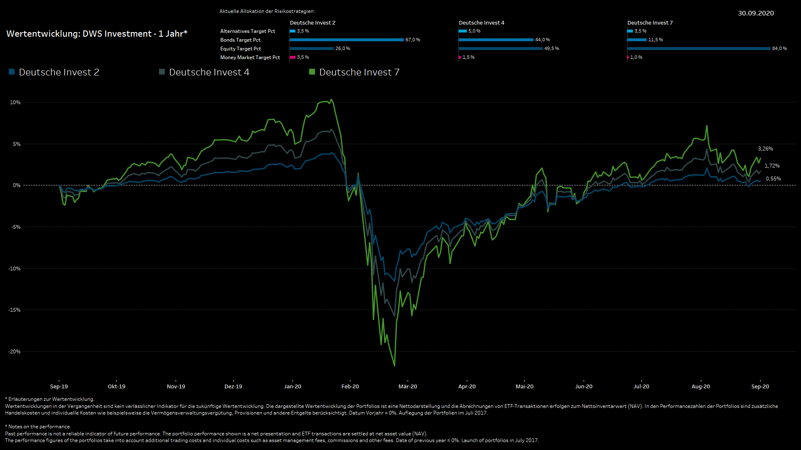Click the 3,26% end-of-line value label
This screenshot has width=801, height=450.
(x=765, y=149)
